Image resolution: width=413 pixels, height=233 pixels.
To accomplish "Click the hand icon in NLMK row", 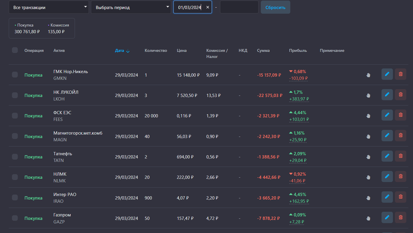I will [368, 177].
